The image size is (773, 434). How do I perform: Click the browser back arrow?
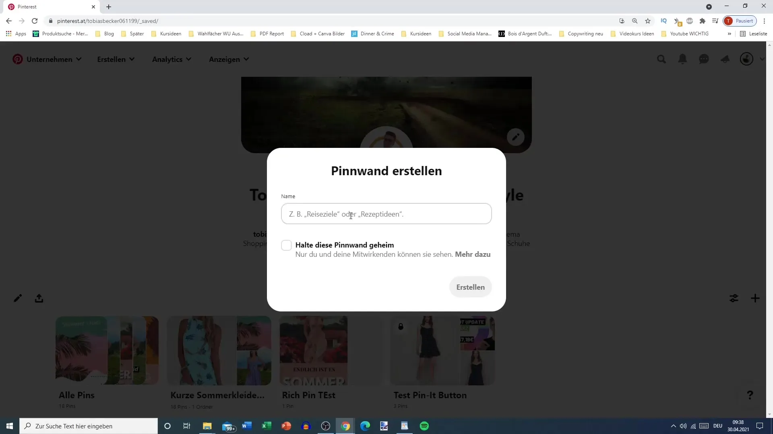coord(9,21)
